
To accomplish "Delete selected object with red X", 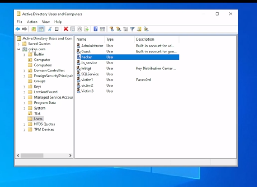I will (x=66, y=29).
